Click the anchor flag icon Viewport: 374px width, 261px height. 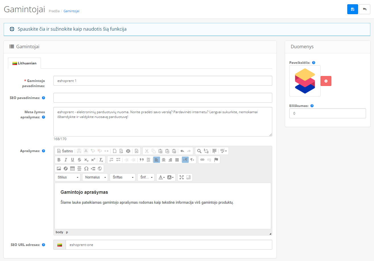point(216,160)
